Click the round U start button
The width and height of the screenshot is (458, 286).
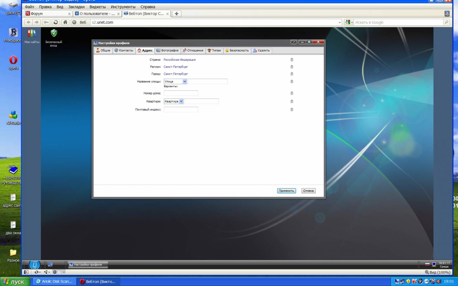tap(35, 265)
